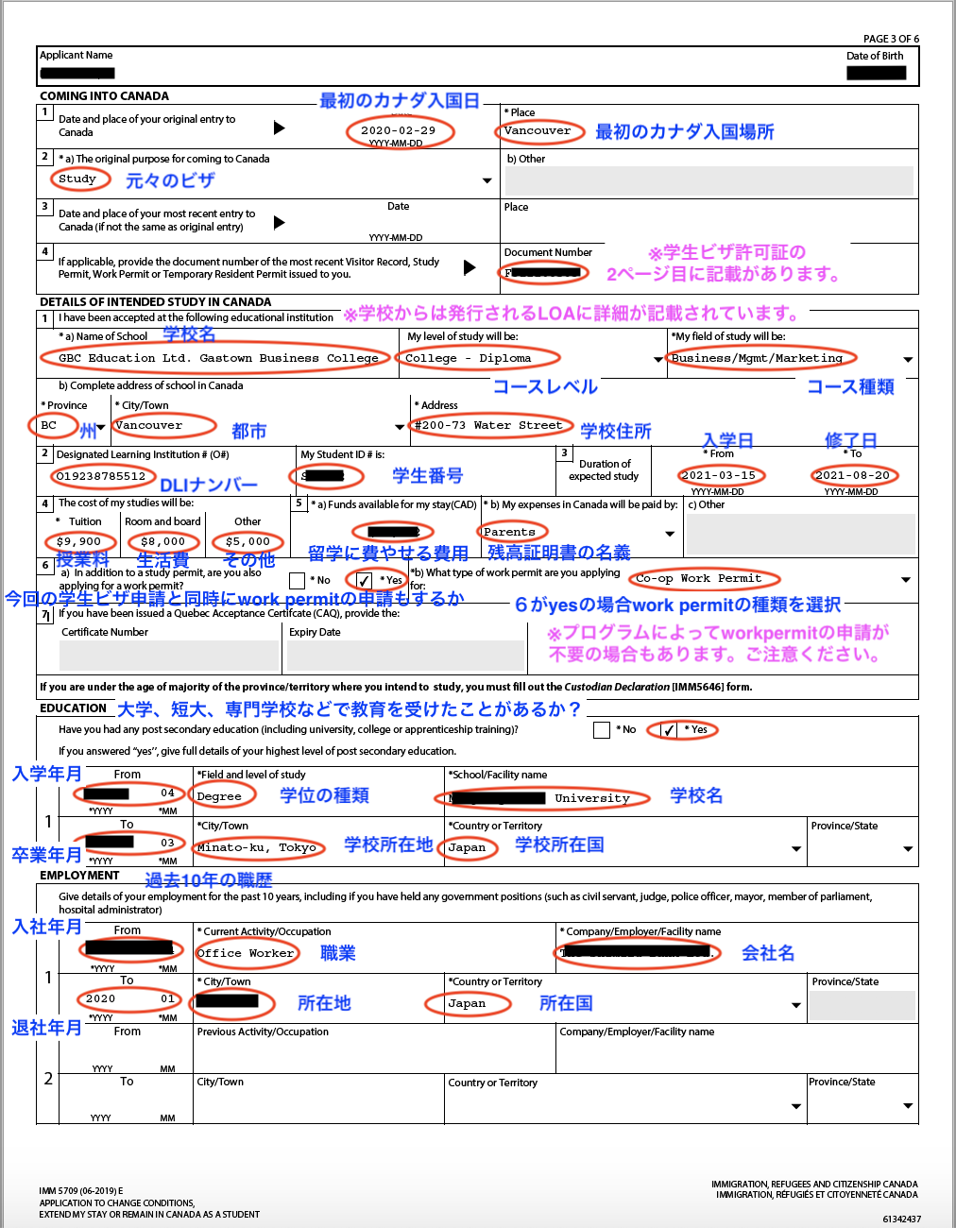
Task: Click the study duration From date 2021-03-15
Action: 720,475
